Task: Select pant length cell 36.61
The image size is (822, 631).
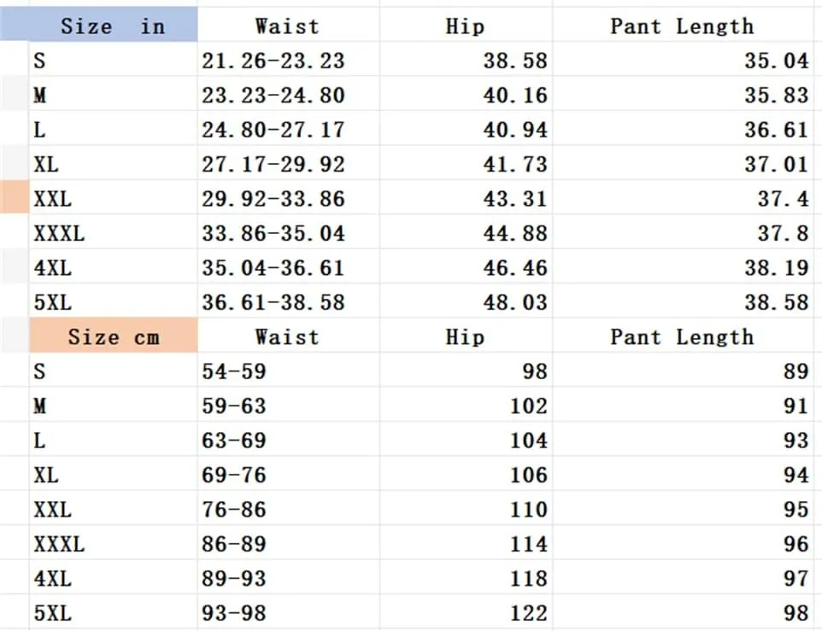Action: pyautogui.click(x=683, y=128)
